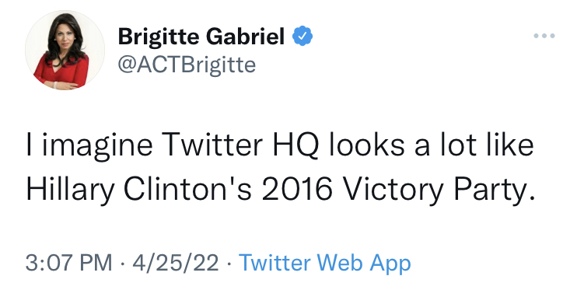The image size is (570, 283).
Task: Click the word "lot" in the tweet
Action: click(454, 144)
